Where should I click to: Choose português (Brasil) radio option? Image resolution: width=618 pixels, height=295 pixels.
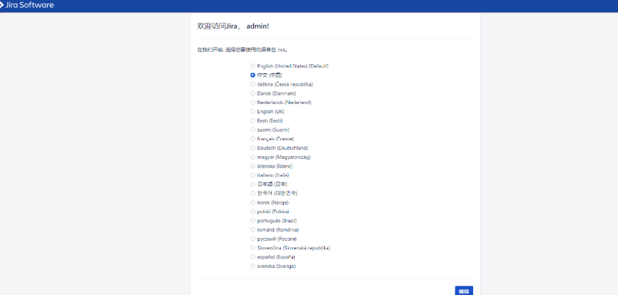tap(253, 220)
